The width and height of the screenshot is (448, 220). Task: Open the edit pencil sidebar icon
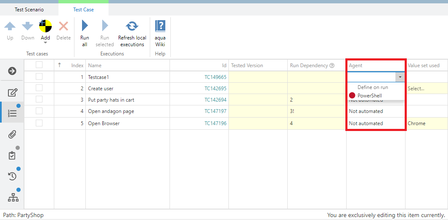pos(12,93)
